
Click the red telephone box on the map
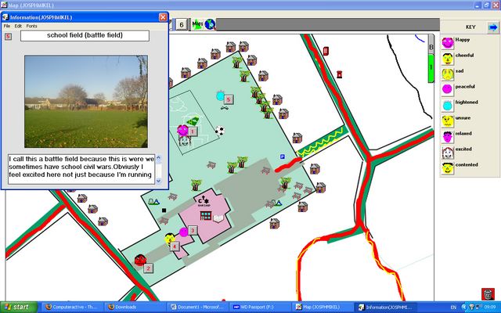[326, 51]
